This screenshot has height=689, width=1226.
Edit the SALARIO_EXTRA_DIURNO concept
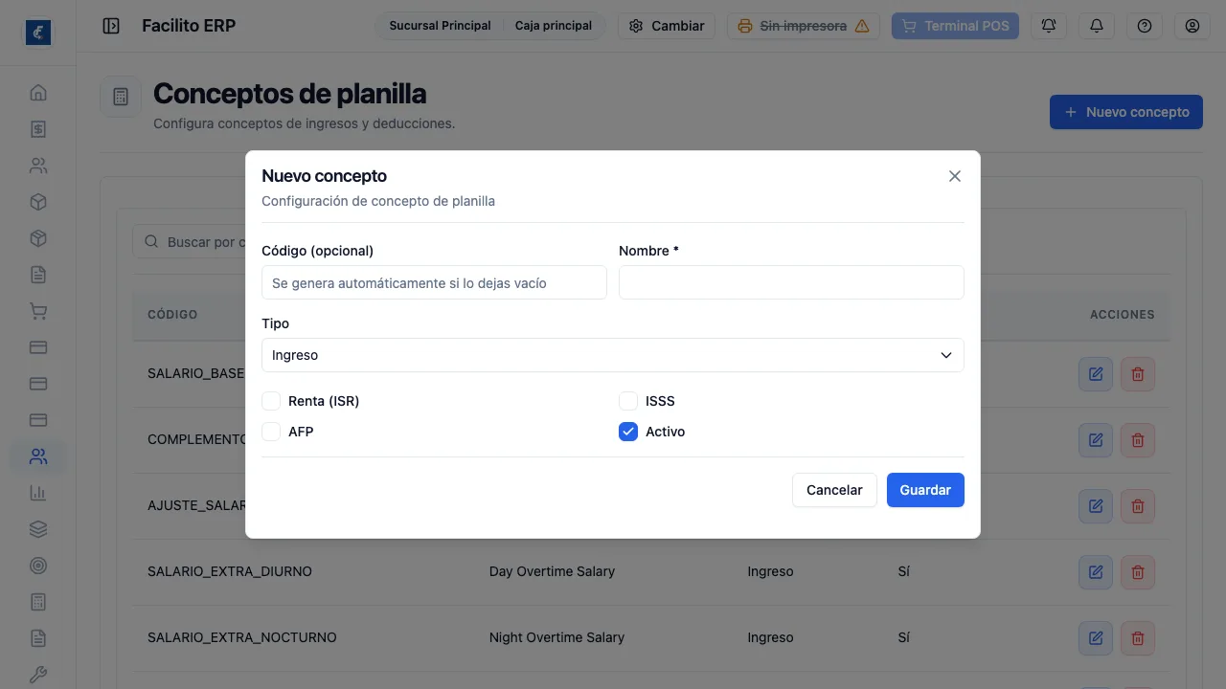1096,572
